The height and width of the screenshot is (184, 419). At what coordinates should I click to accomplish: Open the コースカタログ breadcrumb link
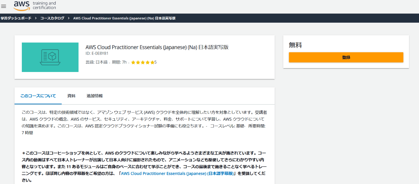[52, 18]
